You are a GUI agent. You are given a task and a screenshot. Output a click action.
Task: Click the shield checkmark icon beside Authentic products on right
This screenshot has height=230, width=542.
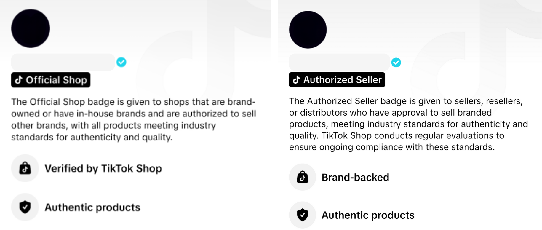302,215
